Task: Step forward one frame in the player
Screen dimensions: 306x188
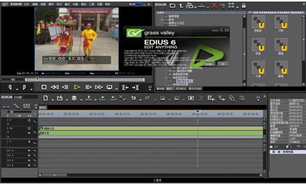Action: (88, 87)
